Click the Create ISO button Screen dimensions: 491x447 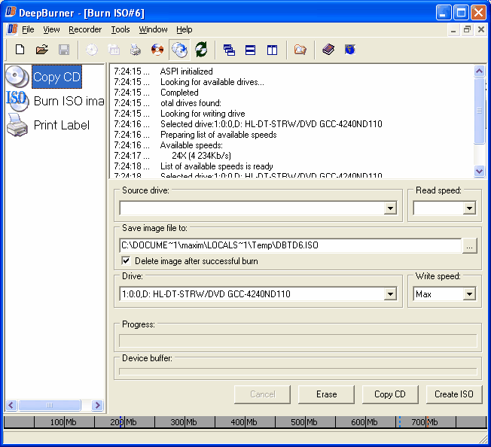tap(454, 394)
